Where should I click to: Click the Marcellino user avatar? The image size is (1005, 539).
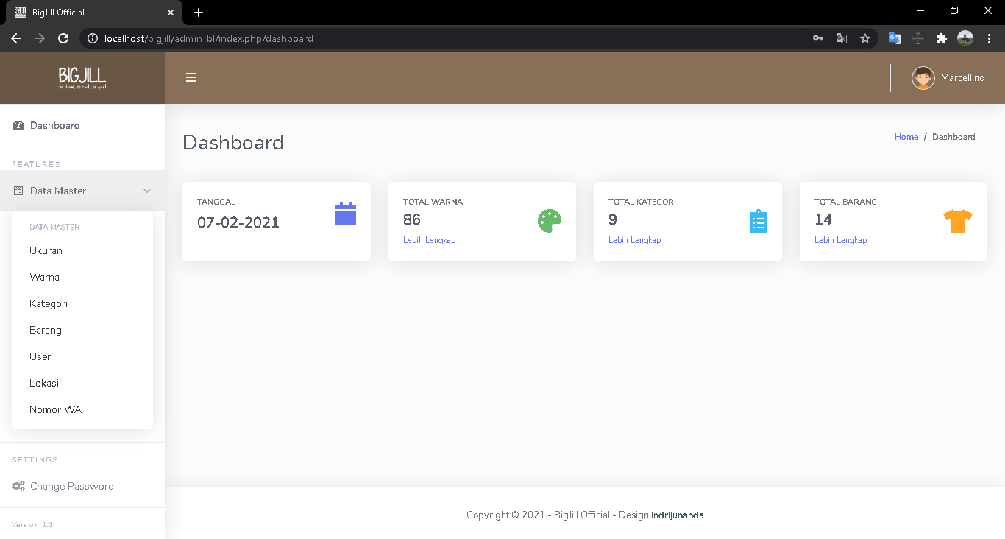[x=923, y=78]
